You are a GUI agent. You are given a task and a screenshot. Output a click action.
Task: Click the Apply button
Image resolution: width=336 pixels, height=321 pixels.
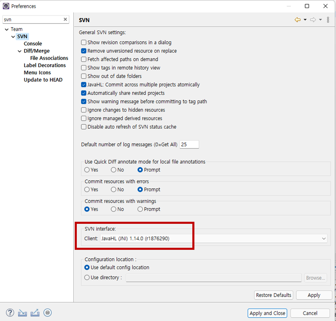[x=314, y=295]
